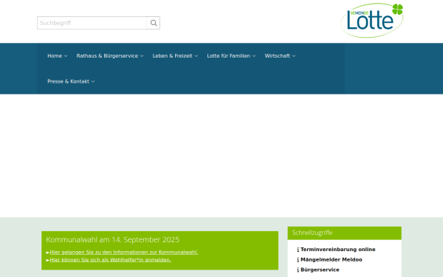This screenshot has height=277, width=443.
Task: Open link to Kommunalwahl information
Action: tap(124, 252)
